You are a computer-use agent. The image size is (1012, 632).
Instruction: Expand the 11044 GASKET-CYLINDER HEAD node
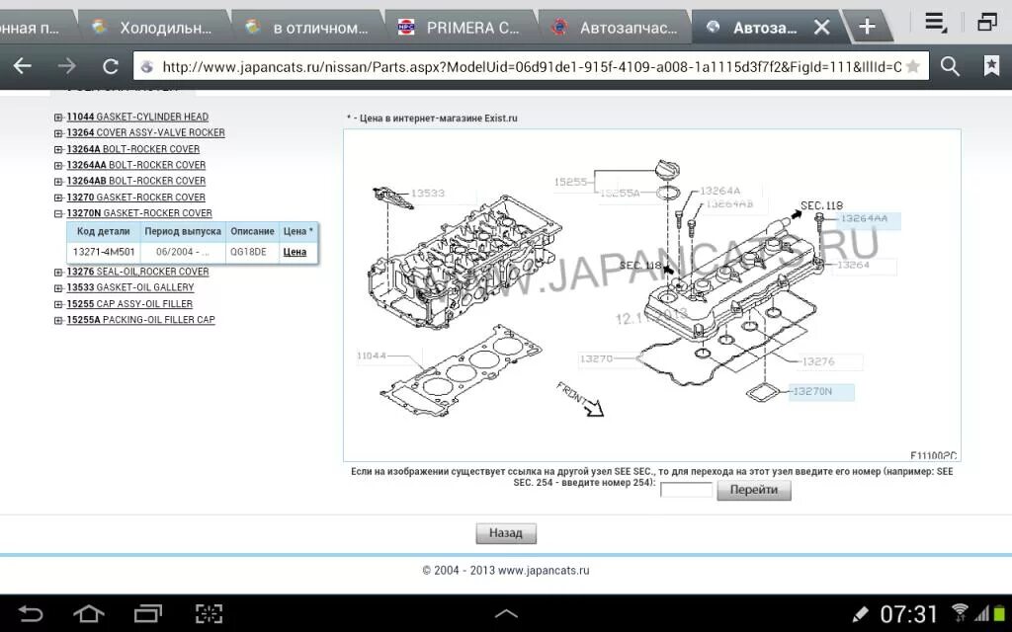point(58,118)
